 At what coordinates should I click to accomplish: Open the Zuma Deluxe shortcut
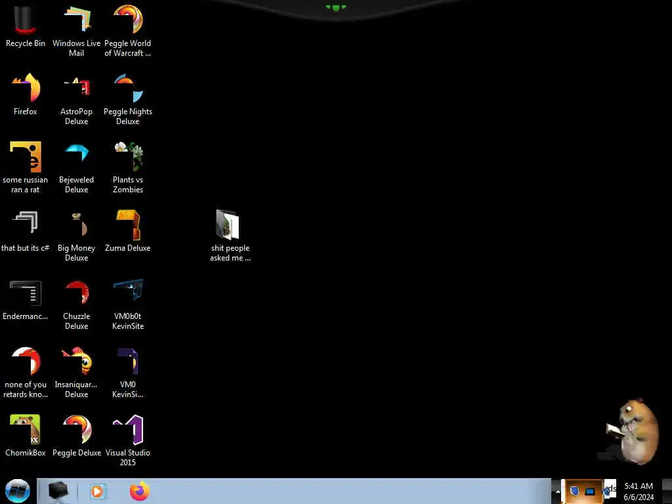(x=128, y=232)
